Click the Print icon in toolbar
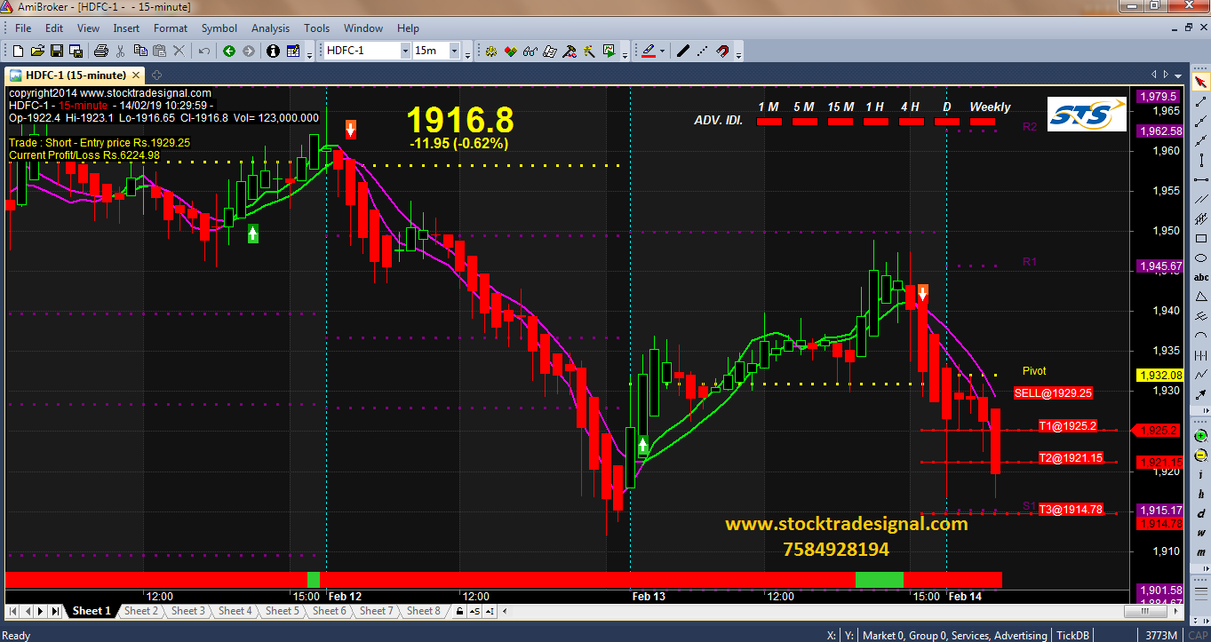The height and width of the screenshot is (642, 1211). 101,52
